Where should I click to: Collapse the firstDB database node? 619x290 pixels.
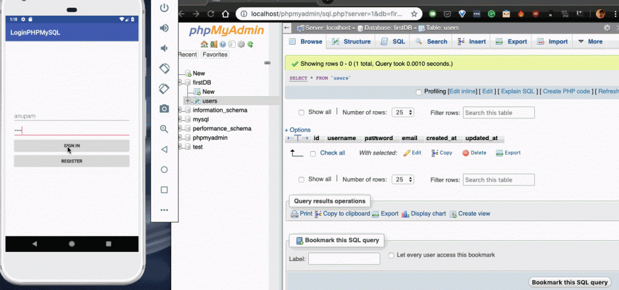(180, 82)
